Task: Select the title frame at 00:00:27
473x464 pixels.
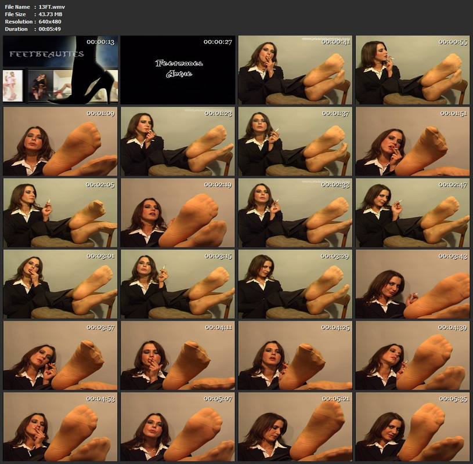Action: (178, 70)
